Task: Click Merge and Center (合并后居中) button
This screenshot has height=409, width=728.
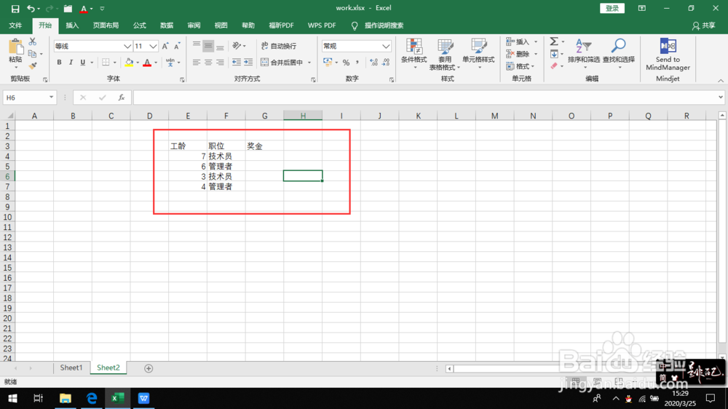Action: tap(281, 62)
